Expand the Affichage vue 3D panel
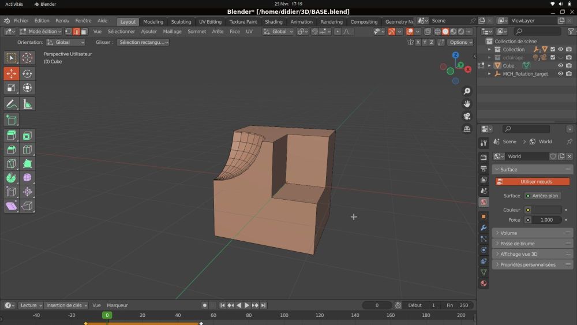The image size is (577, 325). [x=533, y=254]
